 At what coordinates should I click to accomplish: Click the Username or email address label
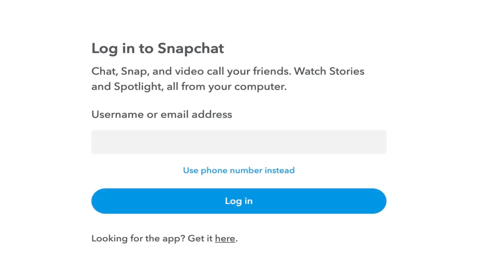click(162, 114)
